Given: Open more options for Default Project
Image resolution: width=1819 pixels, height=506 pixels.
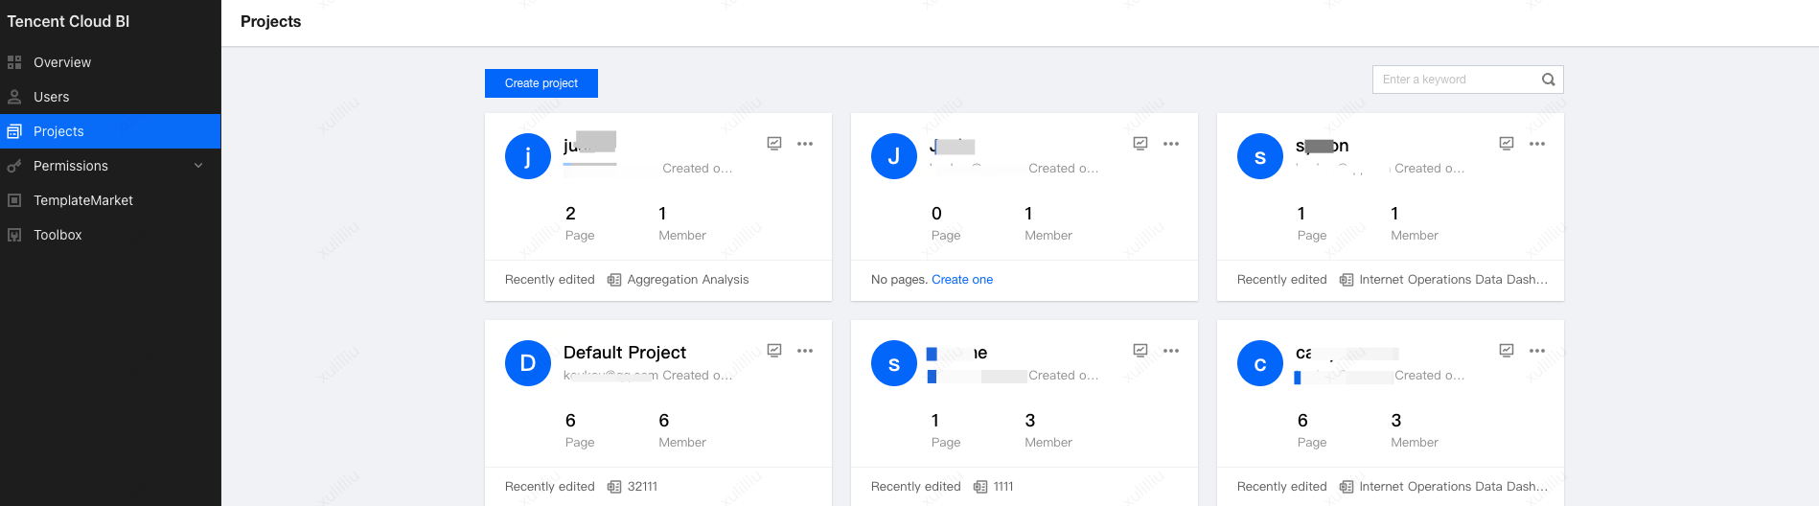Looking at the screenshot, I should (x=805, y=351).
